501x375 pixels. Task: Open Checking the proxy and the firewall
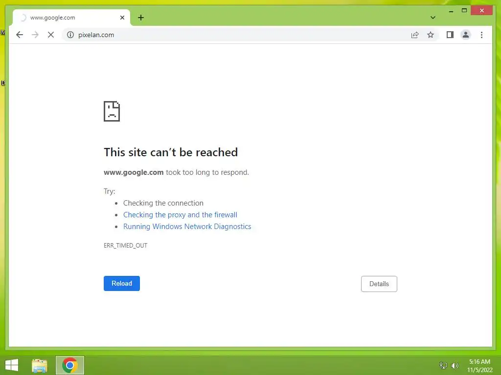pyautogui.click(x=180, y=215)
